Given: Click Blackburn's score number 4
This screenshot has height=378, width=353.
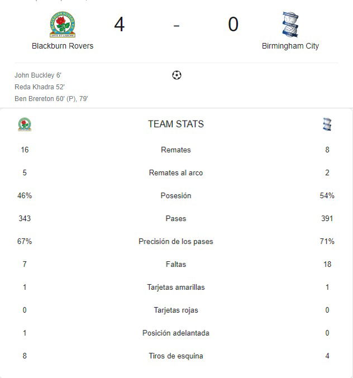Looking at the screenshot, I should click(120, 24).
